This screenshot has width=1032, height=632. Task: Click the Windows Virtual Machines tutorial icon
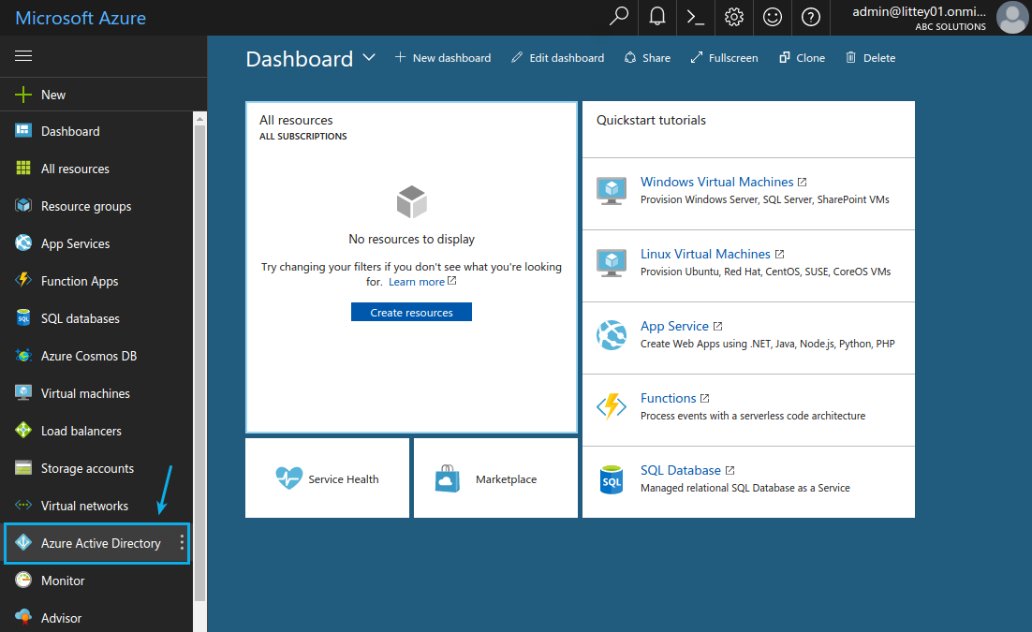coord(612,191)
